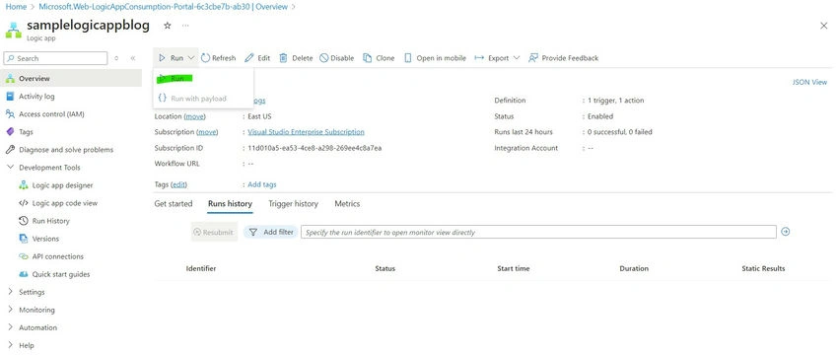Open Run History in sidebar
The image size is (838, 355).
coord(50,221)
